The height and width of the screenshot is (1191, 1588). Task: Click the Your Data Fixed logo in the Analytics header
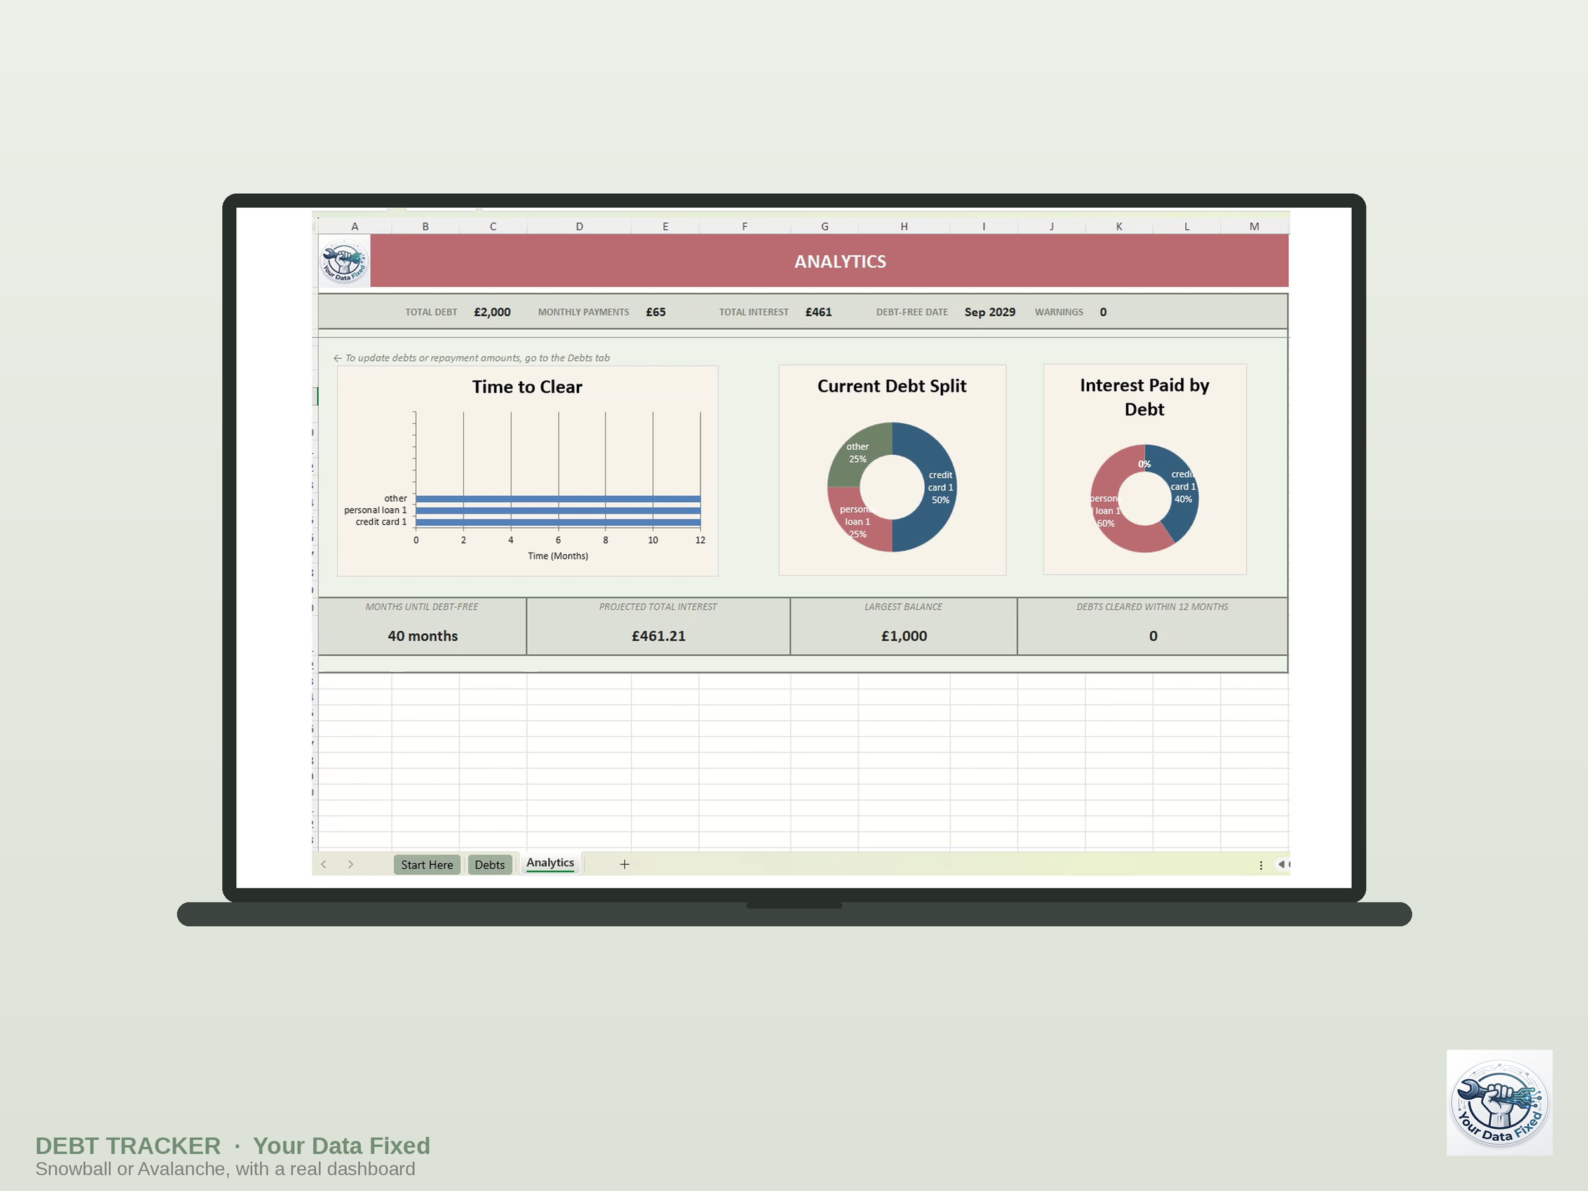tap(344, 261)
